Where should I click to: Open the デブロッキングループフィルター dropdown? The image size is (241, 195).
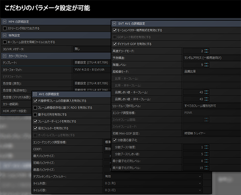[153, 176]
